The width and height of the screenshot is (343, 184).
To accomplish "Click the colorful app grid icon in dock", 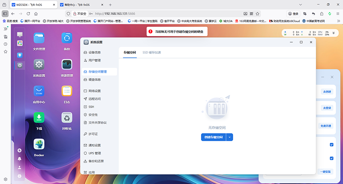I will [x=20, y=43].
